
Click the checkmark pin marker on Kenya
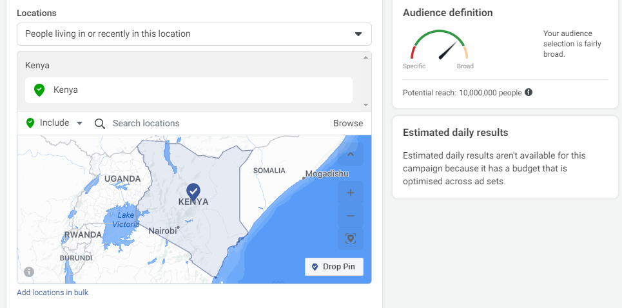click(x=193, y=191)
